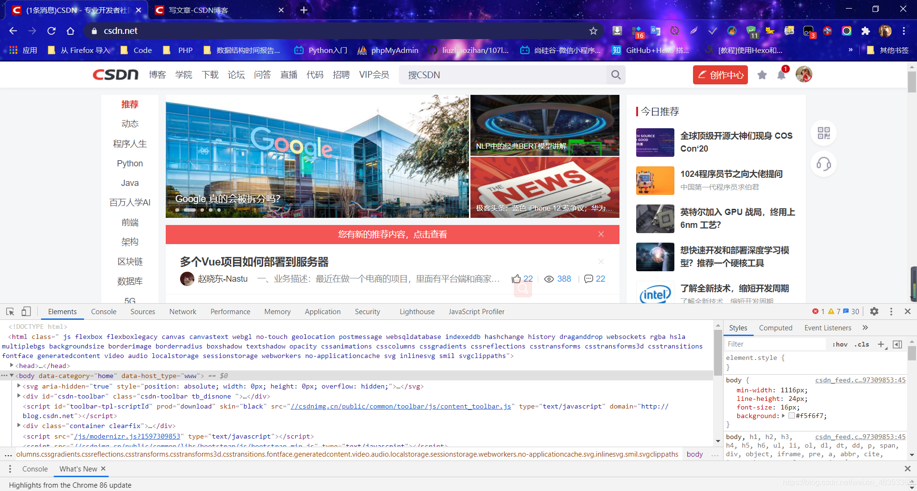Show hidden bookmarks chevron

[x=851, y=50]
